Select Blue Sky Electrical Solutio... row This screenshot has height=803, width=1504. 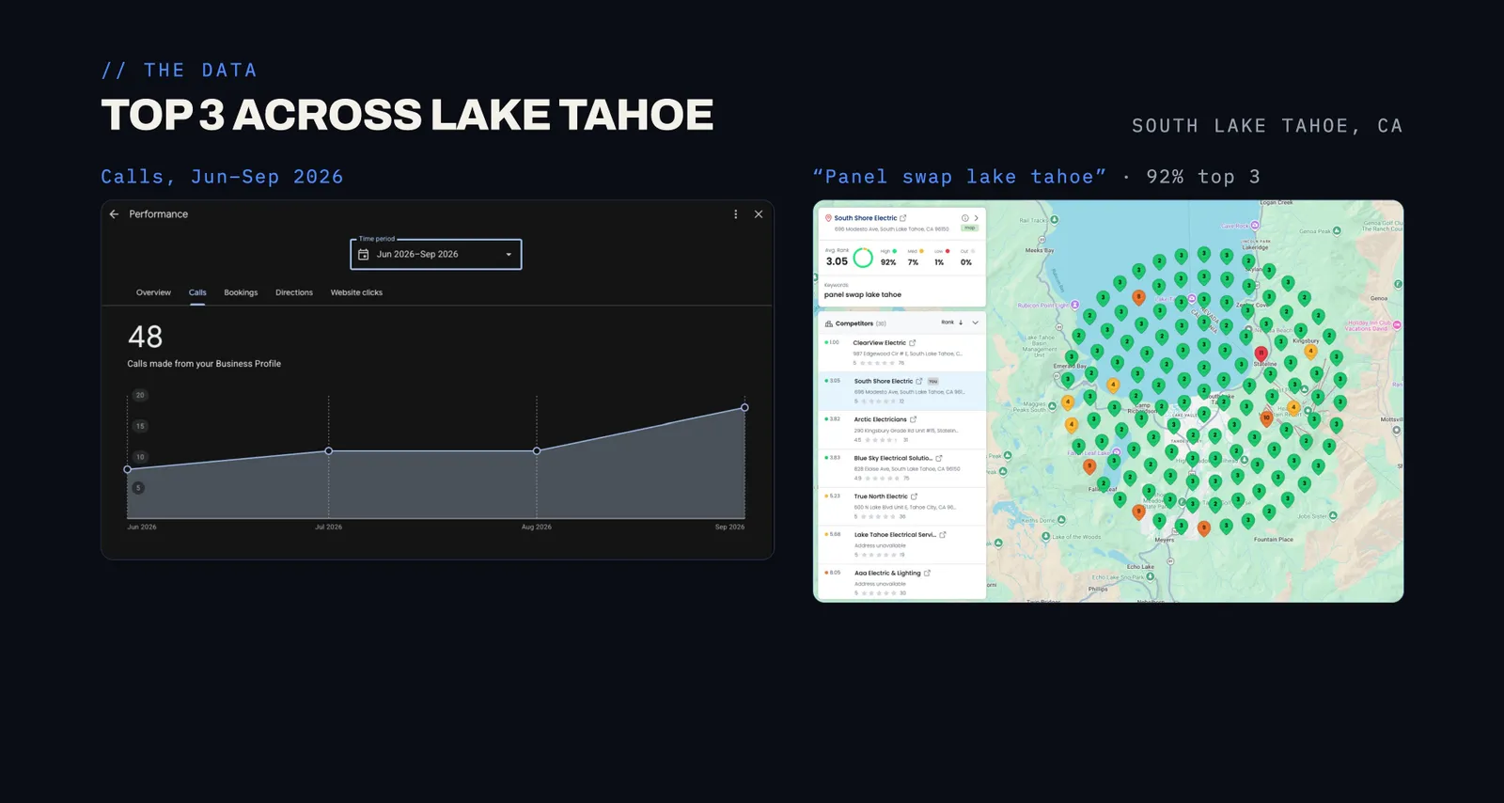click(x=901, y=468)
